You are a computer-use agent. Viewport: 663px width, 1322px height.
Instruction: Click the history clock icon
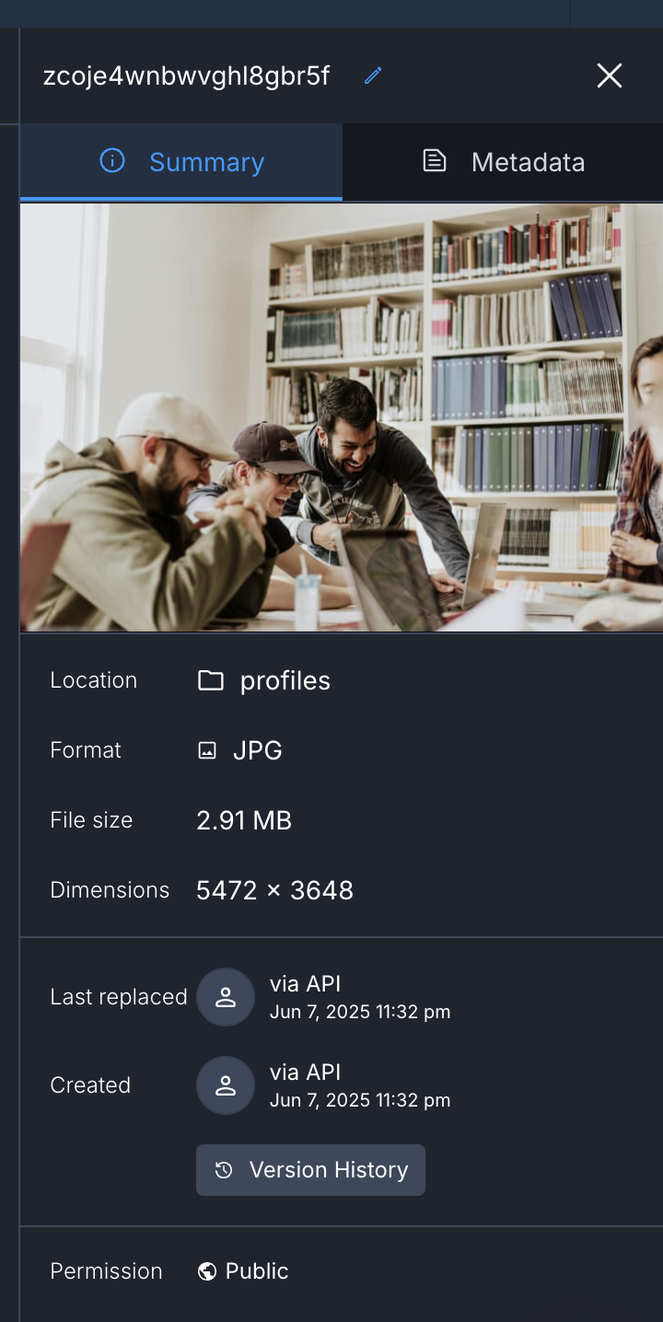[x=224, y=1170]
